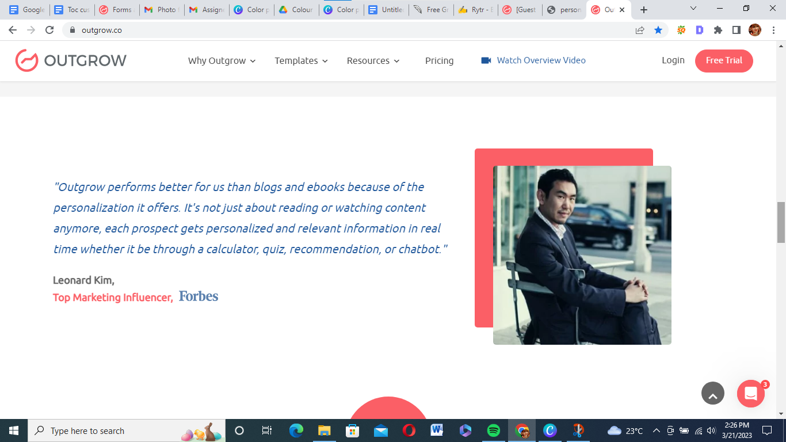Open the chat widget bubble

click(750, 394)
